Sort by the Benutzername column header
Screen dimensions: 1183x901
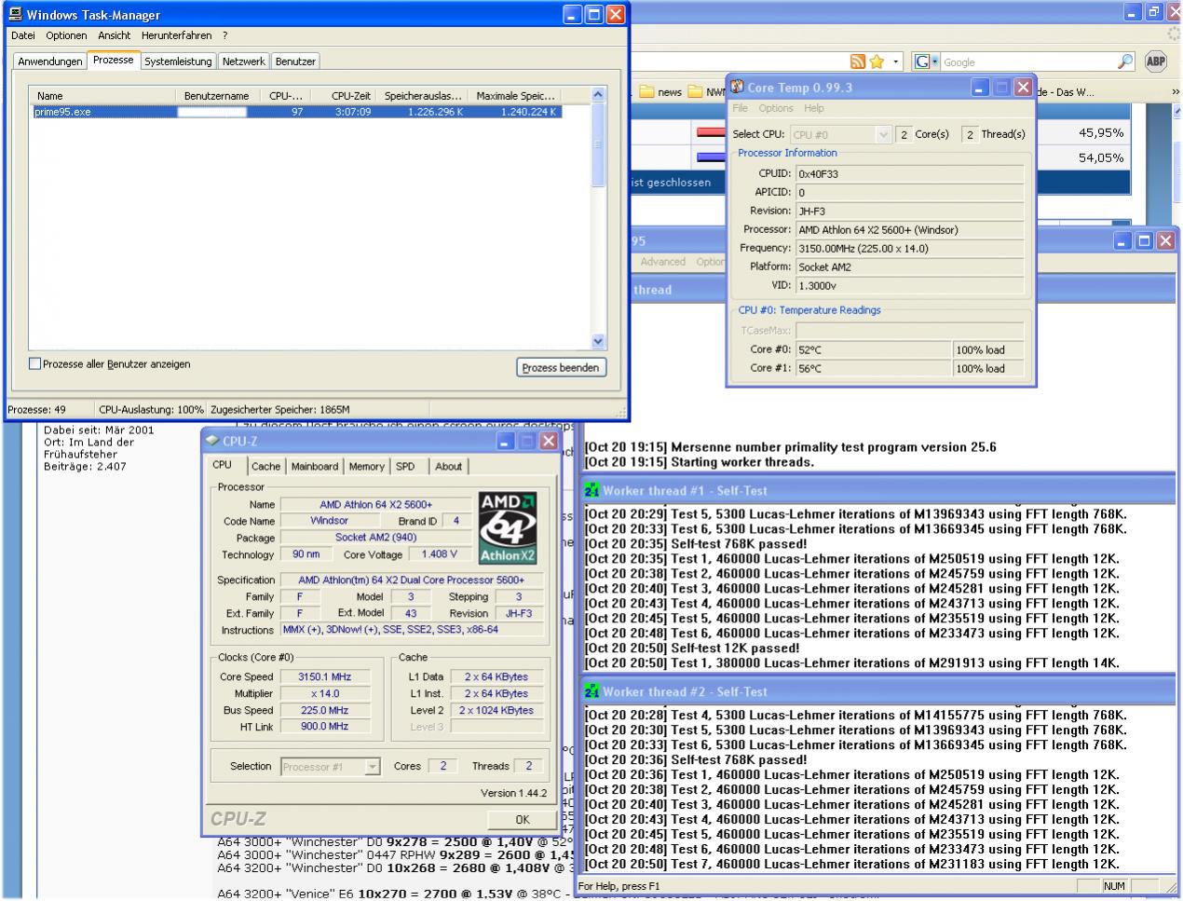(216, 95)
